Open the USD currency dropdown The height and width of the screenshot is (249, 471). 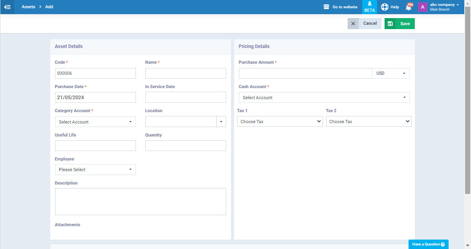391,74
